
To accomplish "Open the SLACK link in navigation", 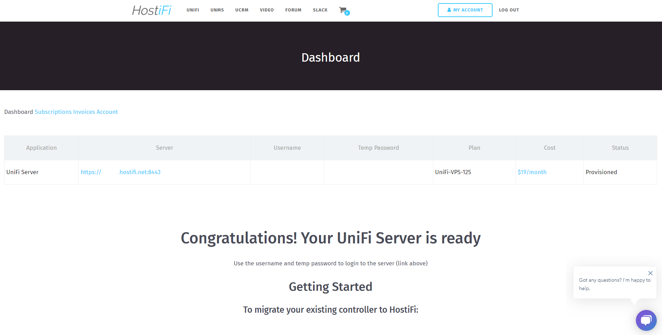I will (x=320, y=10).
